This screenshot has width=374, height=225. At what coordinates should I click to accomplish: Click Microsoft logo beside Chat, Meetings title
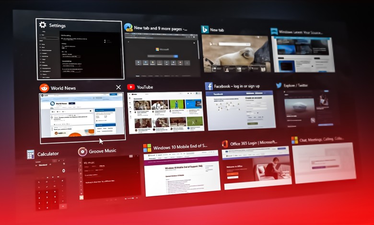click(294, 140)
